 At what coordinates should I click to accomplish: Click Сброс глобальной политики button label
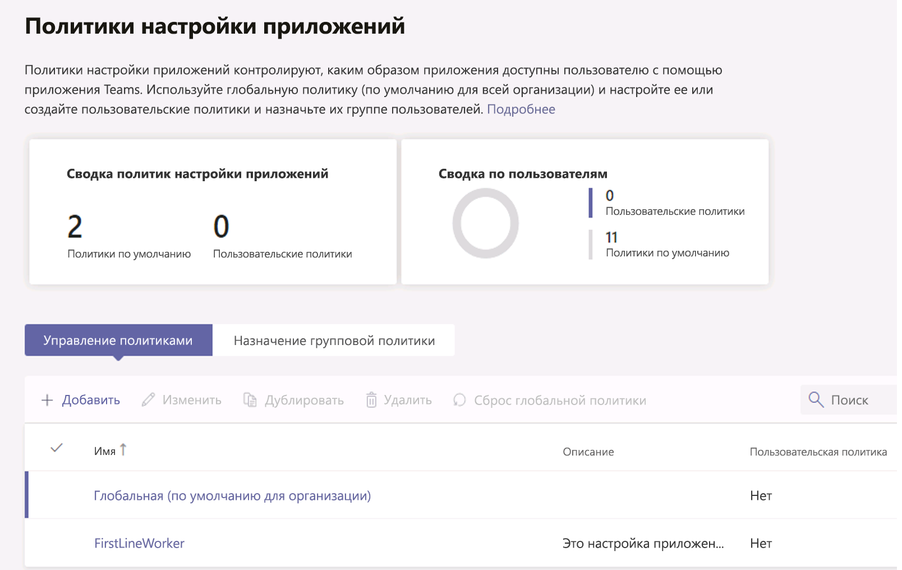pos(560,401)
